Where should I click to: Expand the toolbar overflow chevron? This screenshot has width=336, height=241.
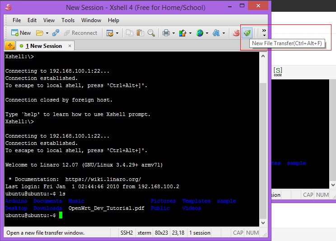[x=264, y=32]
